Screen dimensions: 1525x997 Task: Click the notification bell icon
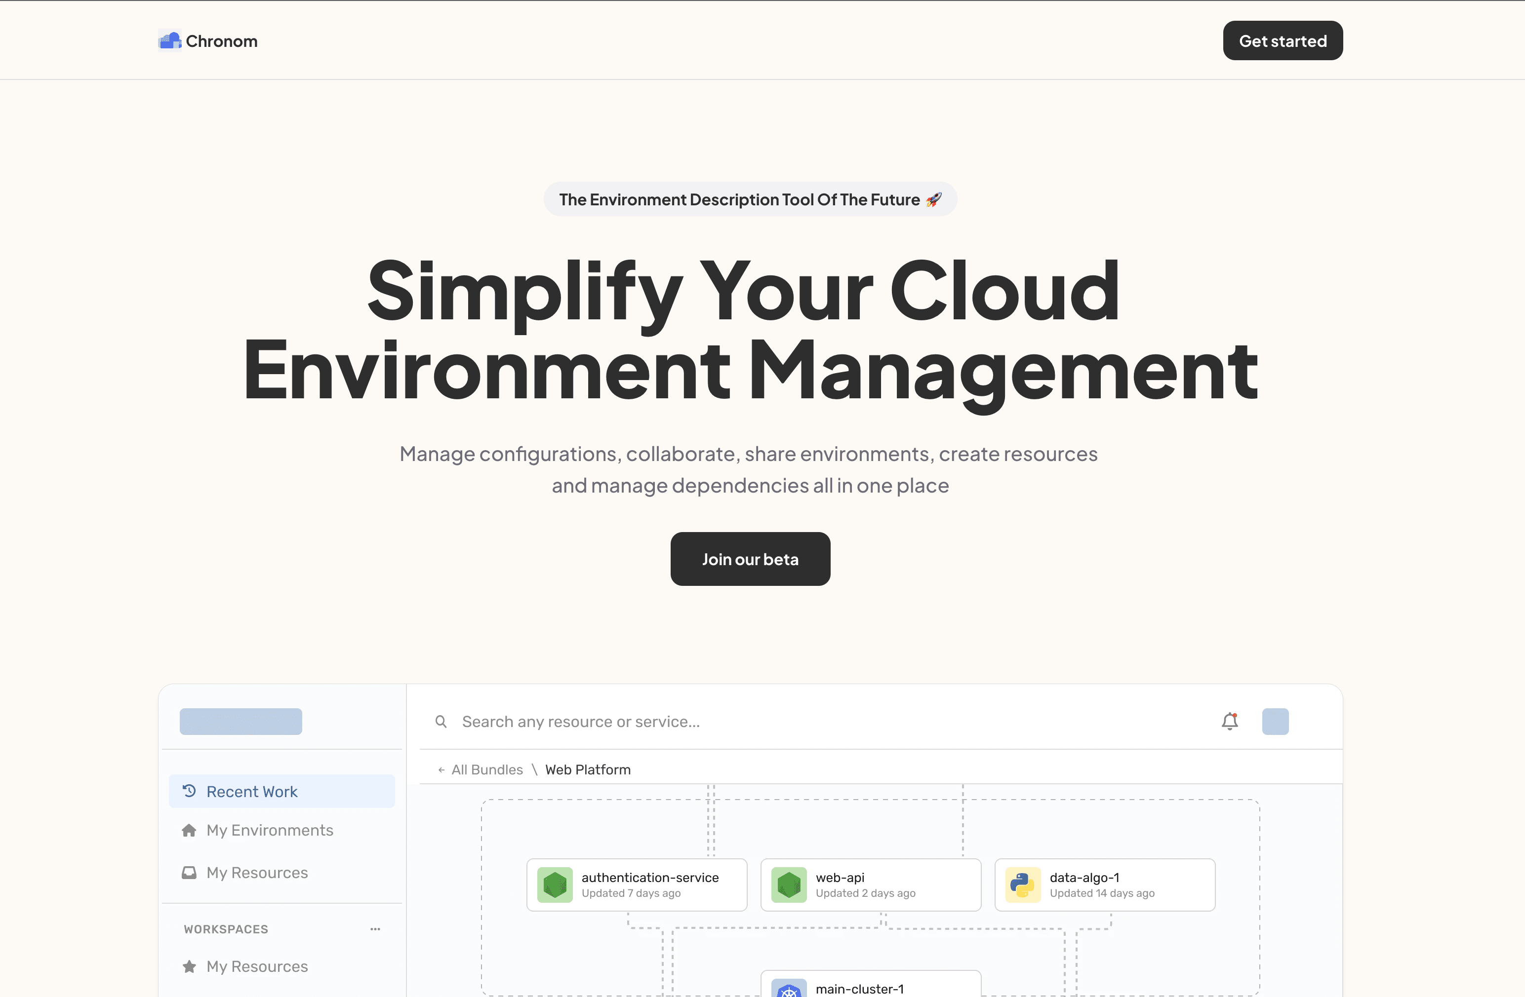[x=1229, y=722]
